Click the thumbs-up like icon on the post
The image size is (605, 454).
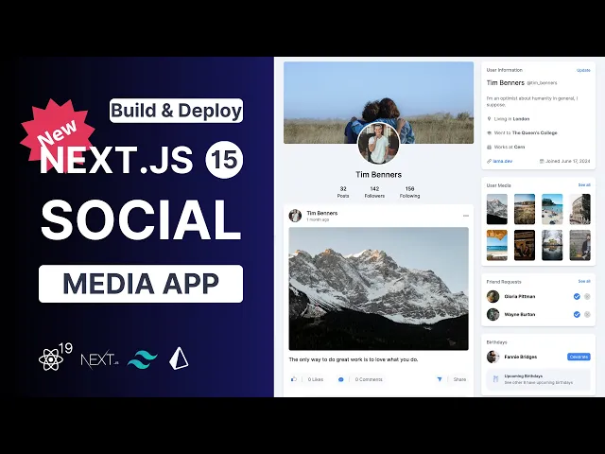point(294,379)
